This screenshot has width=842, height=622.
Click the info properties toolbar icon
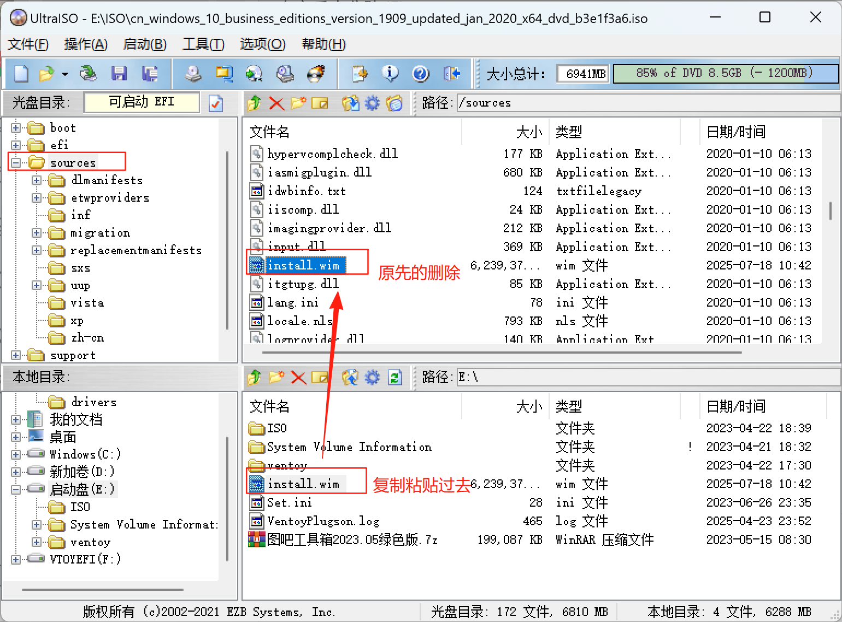click(390, 73)
